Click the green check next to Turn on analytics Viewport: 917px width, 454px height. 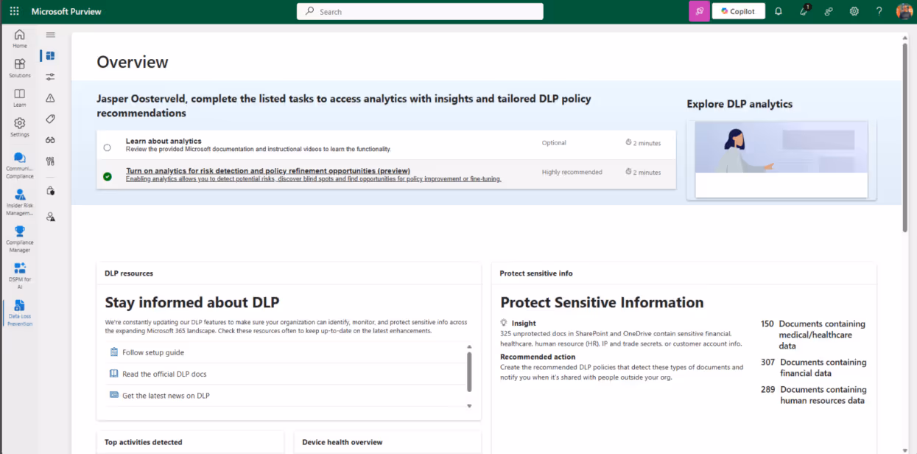tap(108, 176)
